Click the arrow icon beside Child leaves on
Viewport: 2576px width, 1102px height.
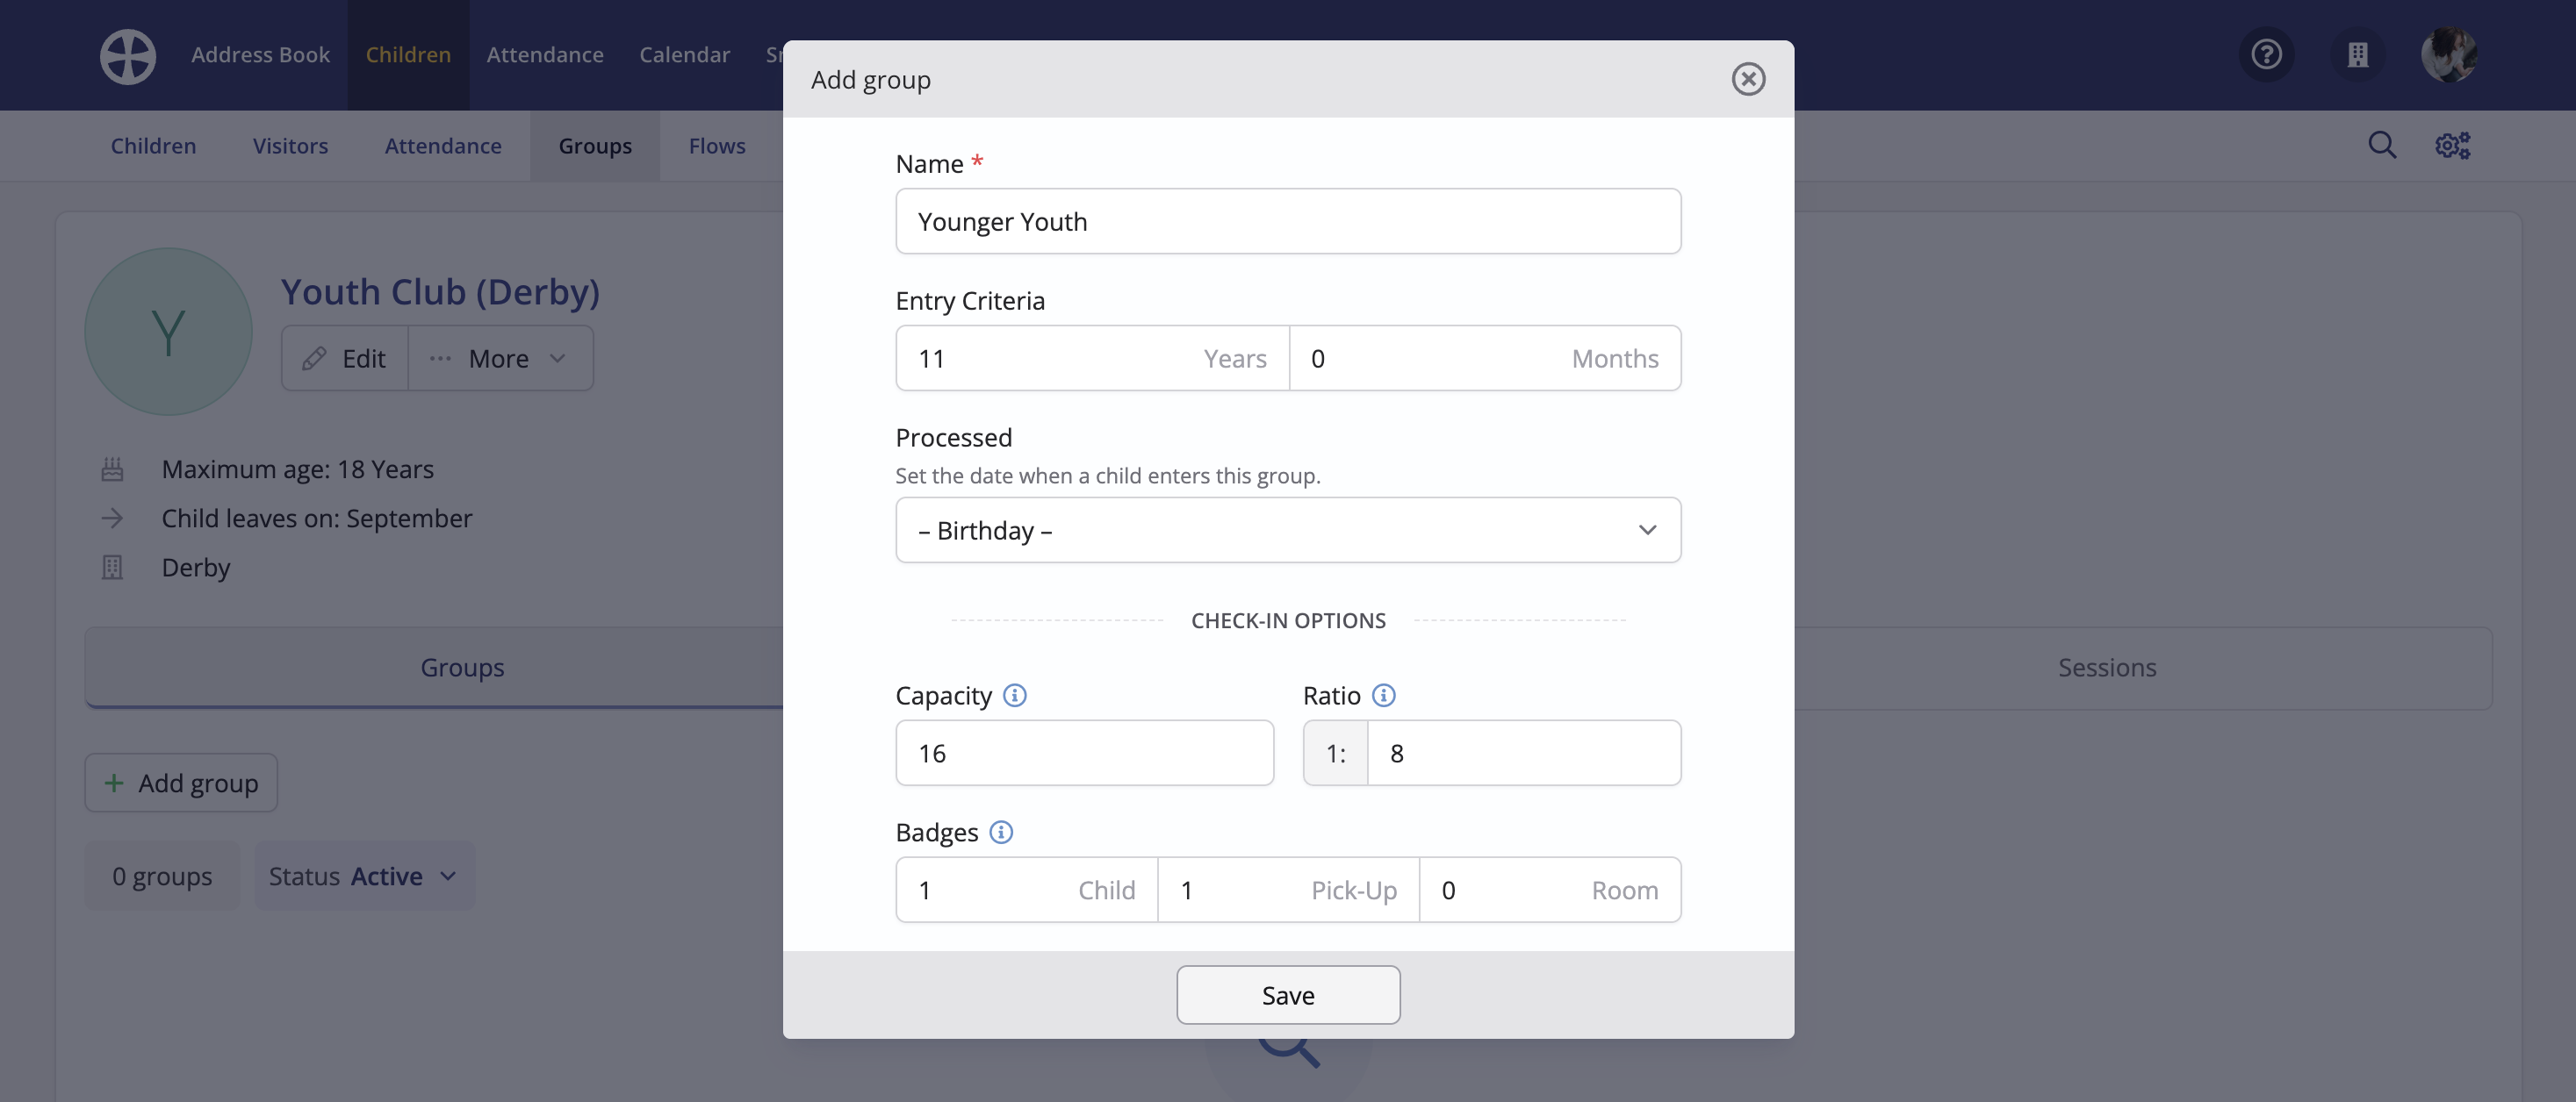click(112, 519)
